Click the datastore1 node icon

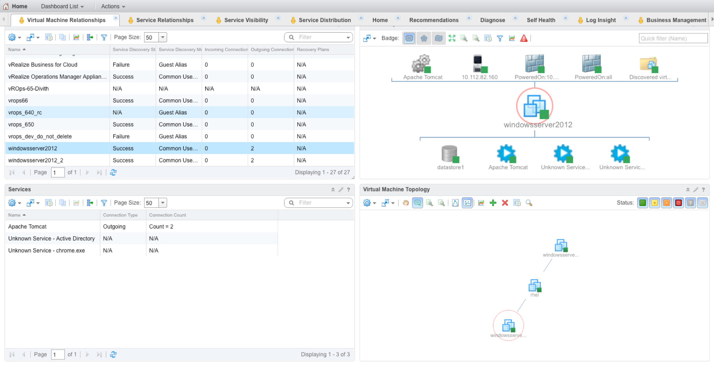click(x=450, y=154)
